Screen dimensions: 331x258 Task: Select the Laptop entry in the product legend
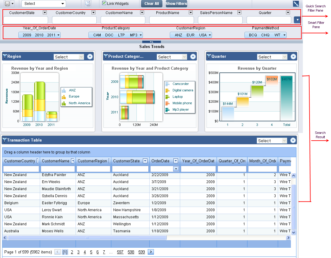177,97
